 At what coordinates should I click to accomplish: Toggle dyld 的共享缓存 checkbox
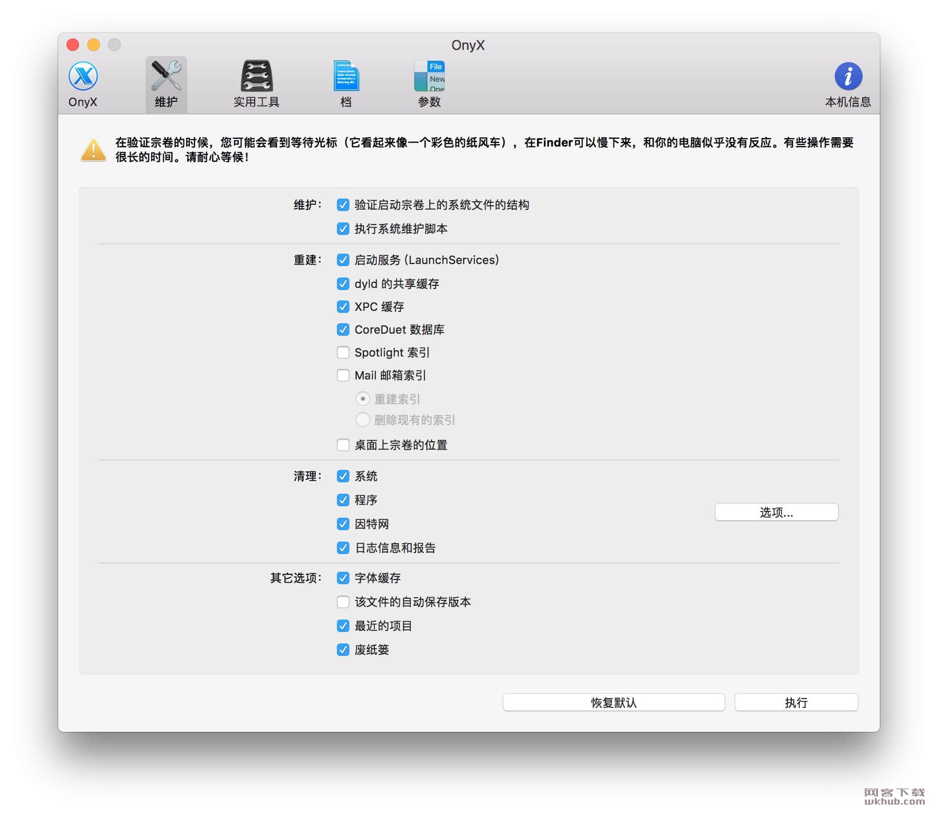coord(343,284)
